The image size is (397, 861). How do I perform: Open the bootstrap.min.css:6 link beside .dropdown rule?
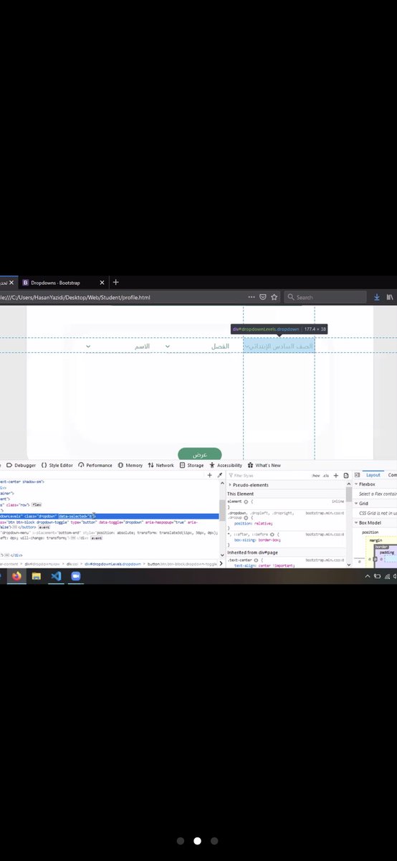click(325, 513)
